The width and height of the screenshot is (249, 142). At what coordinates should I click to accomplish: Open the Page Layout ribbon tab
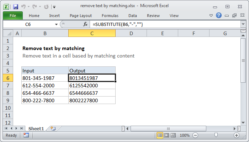tap(81, 16)
